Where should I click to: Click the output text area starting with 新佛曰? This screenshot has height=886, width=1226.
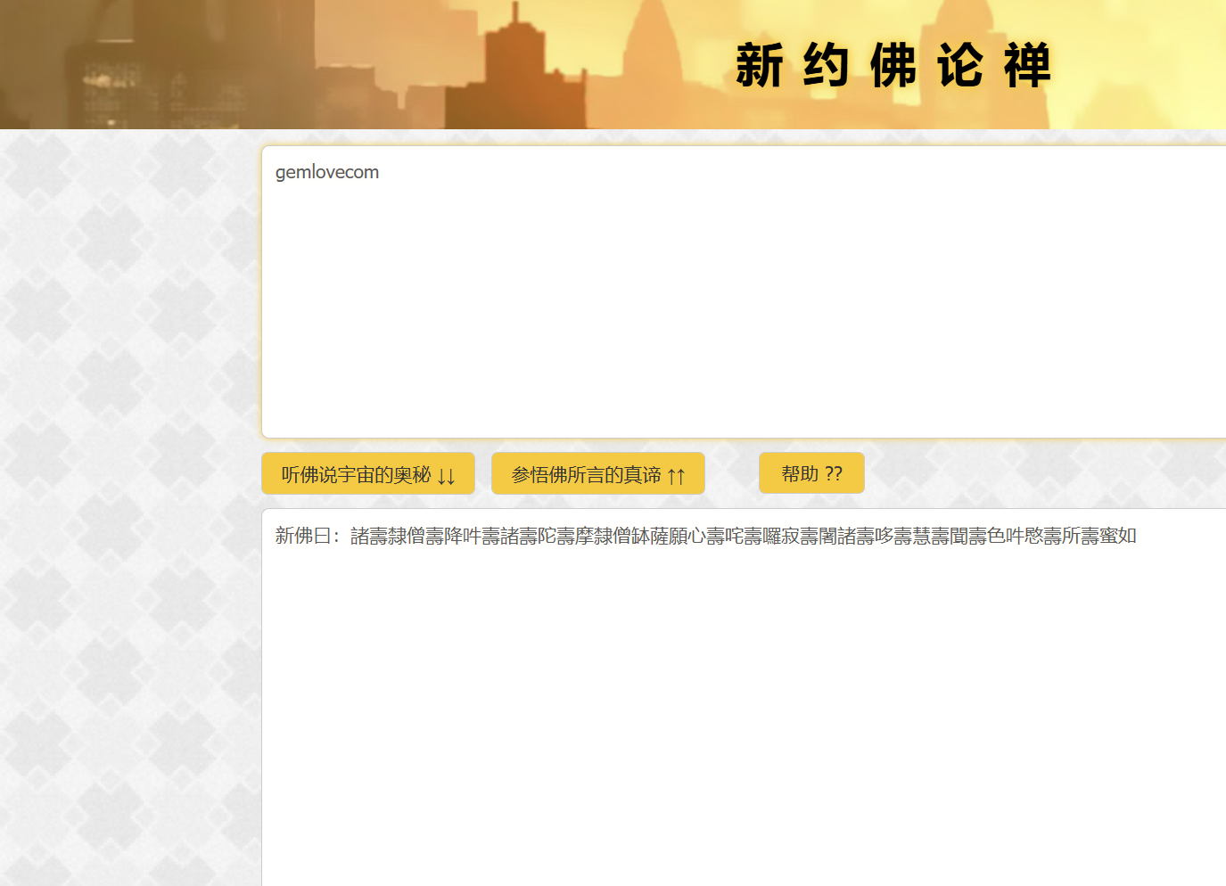click(744, 697)
